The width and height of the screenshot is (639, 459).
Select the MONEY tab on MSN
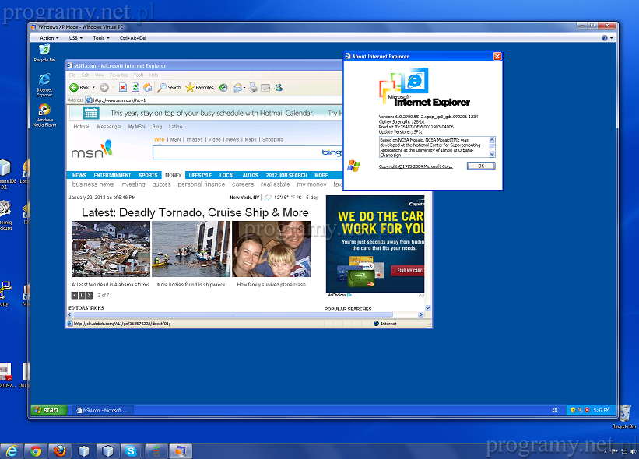[x=173, y=176]
